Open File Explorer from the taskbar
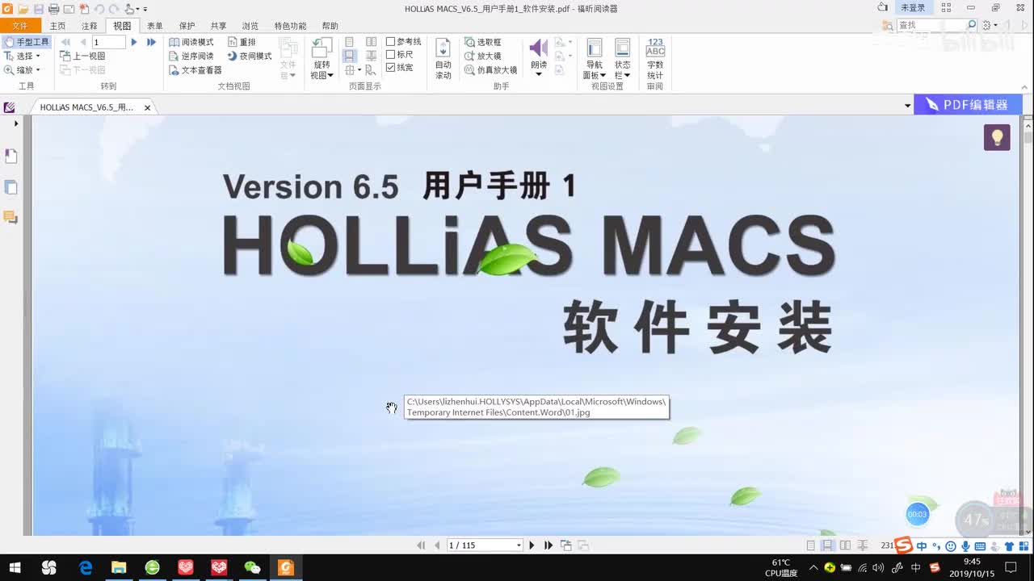Viewport: 1034px width, 581px height. (x=119, y=567)
